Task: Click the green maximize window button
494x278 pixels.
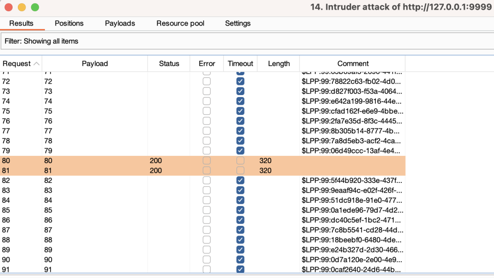Action: point(35,7)
